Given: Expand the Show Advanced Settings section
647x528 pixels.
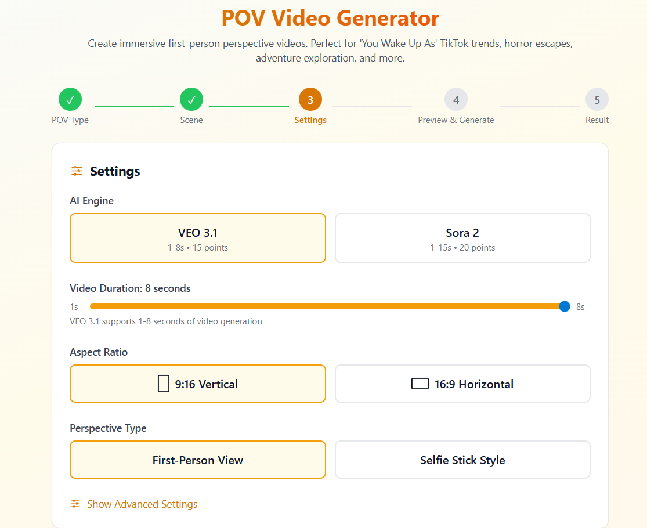Looking at the screenshot, I should (142, 504).
